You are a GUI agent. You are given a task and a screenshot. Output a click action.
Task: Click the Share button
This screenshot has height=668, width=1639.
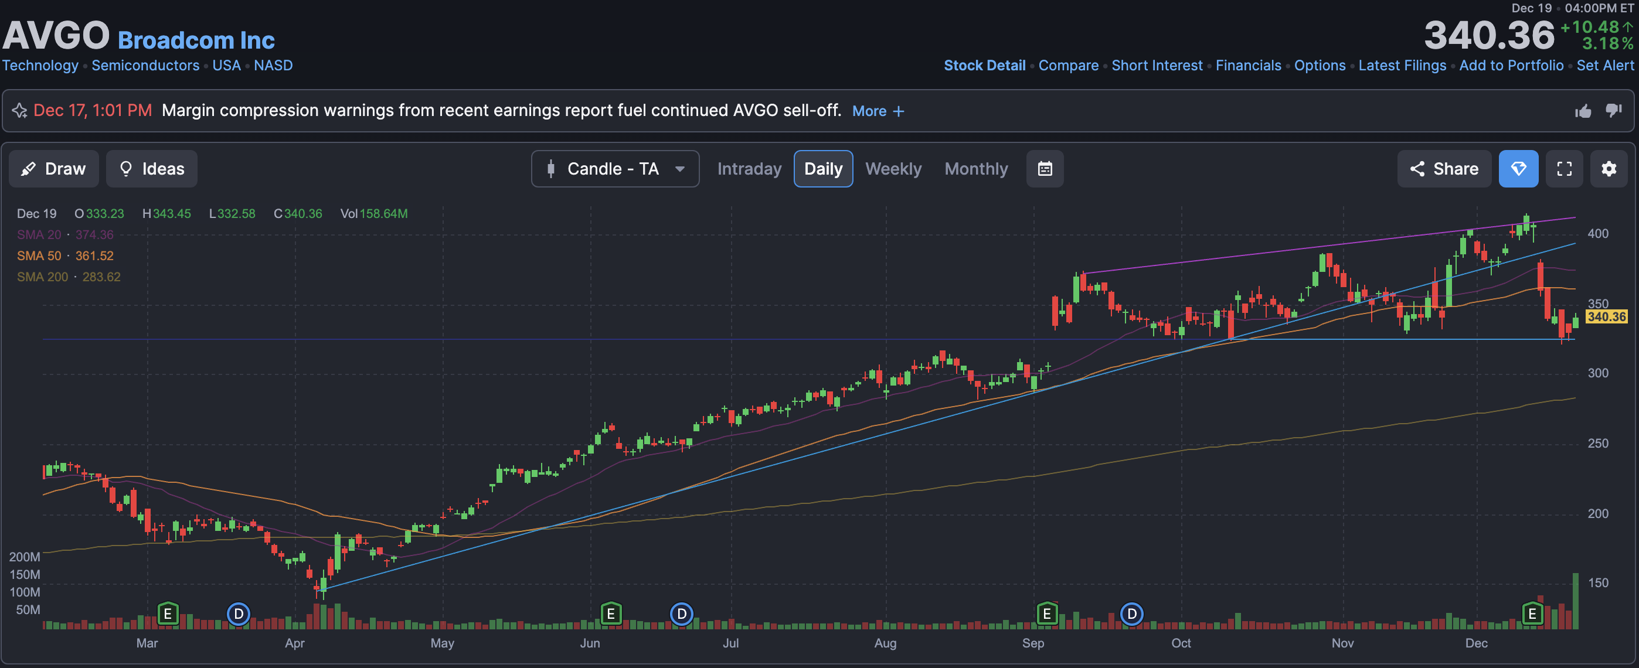(x=1444, y=169)
